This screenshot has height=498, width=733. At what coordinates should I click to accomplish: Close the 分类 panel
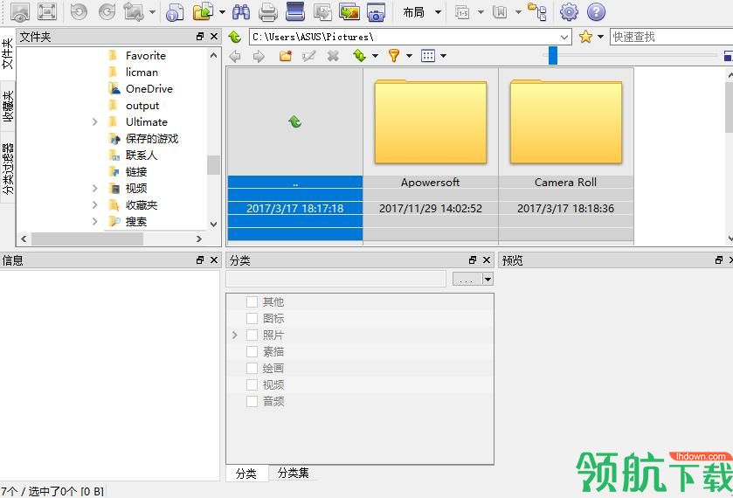(x=487, y=260)
